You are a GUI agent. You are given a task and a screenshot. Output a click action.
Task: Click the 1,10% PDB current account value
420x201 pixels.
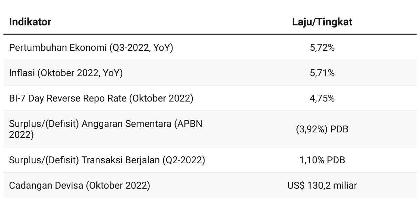tap(322, 160)
